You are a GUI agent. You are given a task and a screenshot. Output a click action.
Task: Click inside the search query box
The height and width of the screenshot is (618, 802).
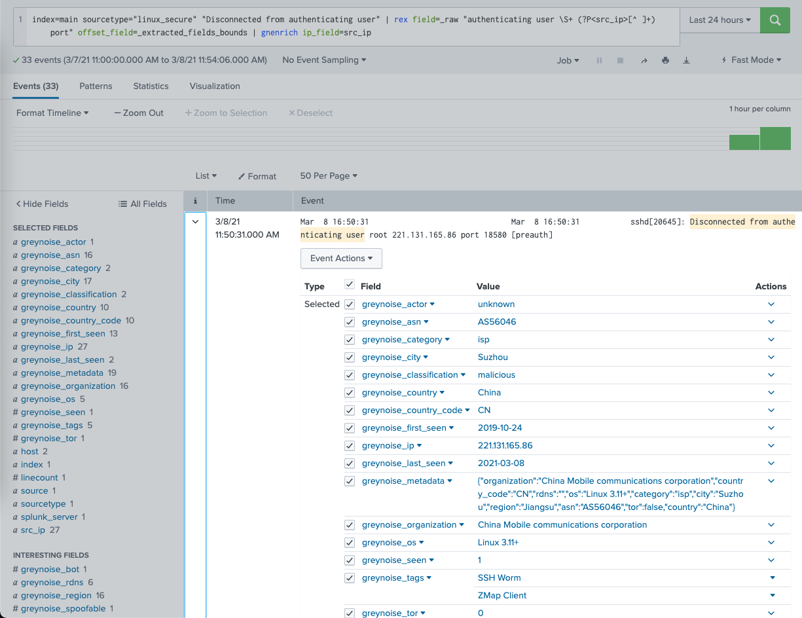click(346, 26)
